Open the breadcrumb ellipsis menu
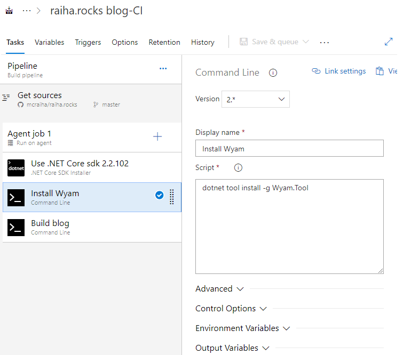Image resolution: width=403 pixels, height=355 pixels. [x=27, y=11]
